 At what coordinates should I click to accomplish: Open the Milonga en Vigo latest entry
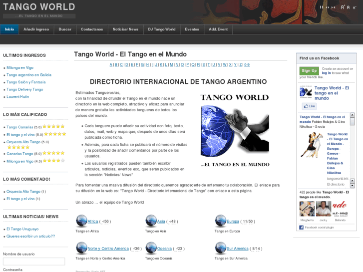coord(20,67)
